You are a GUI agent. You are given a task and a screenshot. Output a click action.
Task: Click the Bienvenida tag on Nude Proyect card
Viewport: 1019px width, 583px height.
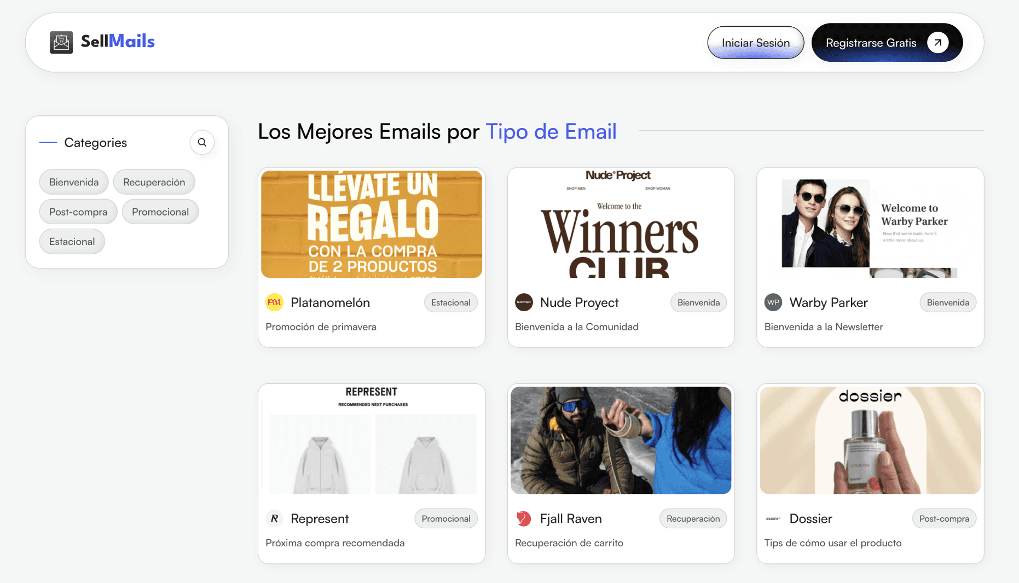699,302
